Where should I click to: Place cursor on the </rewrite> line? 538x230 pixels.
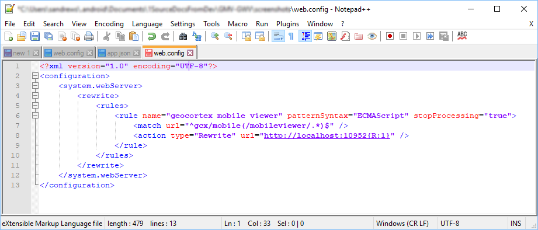click(x=100, y=165)
